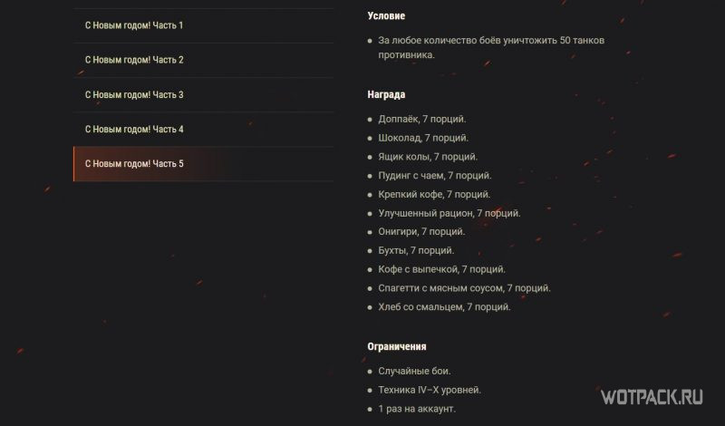The width and height of the screenshot is (725, 426).
Task: Select 'Ящик колы, 7 порций' list entry
Action: (x=428, y=157)
